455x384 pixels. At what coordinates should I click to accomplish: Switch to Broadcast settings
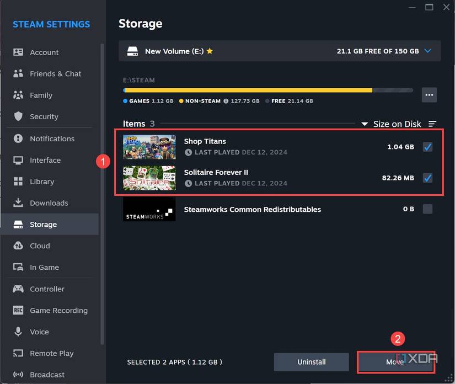coord(50,375)
